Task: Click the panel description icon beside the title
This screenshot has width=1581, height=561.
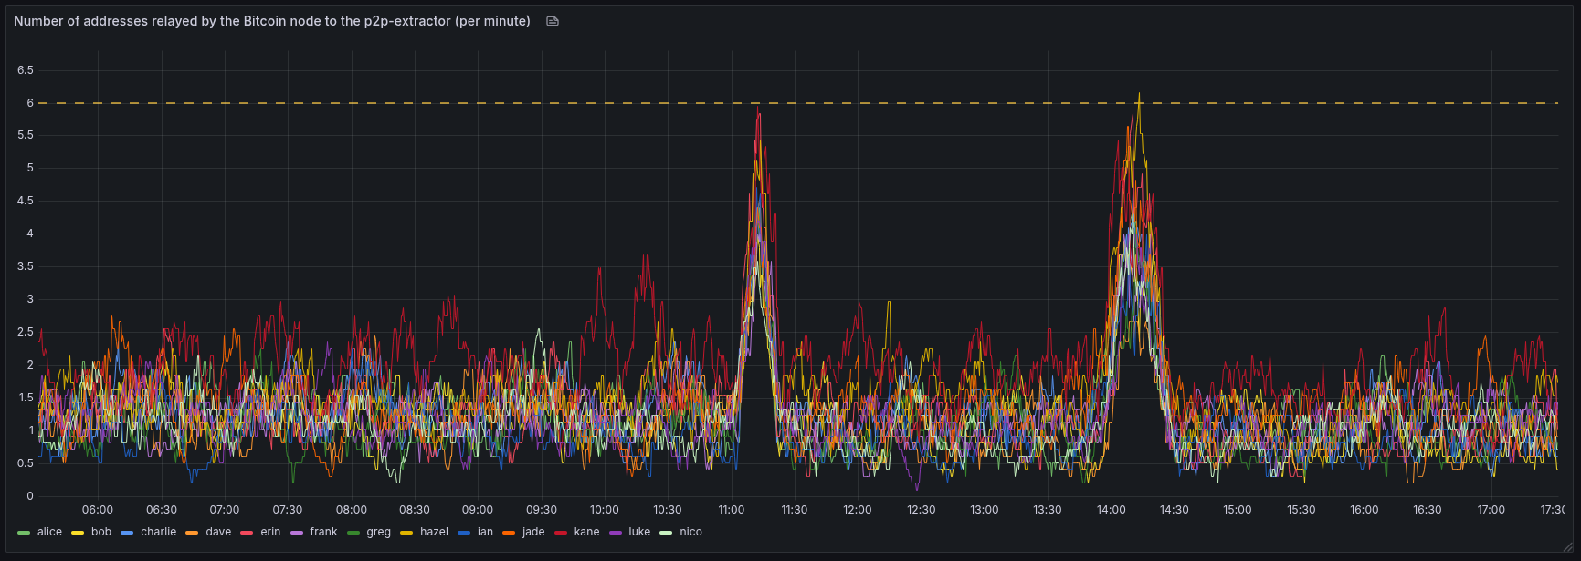Action: pos(553,21)
